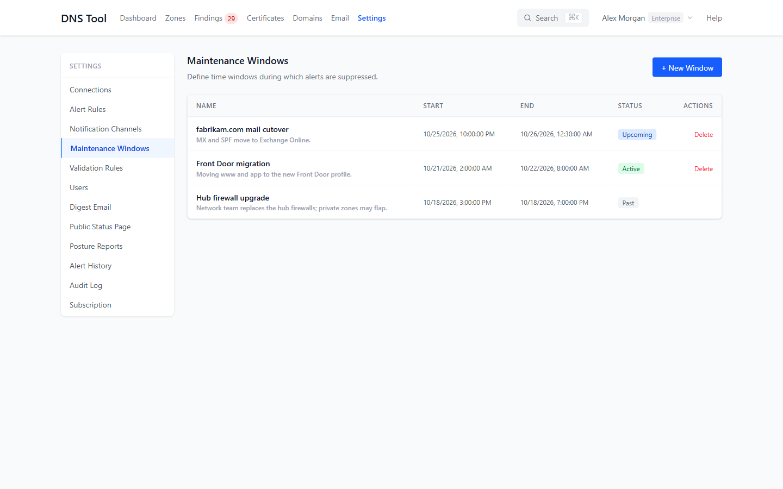Open Public Status Page settings
This screenshot has width=783, height=489.
(x=117, y=227)
